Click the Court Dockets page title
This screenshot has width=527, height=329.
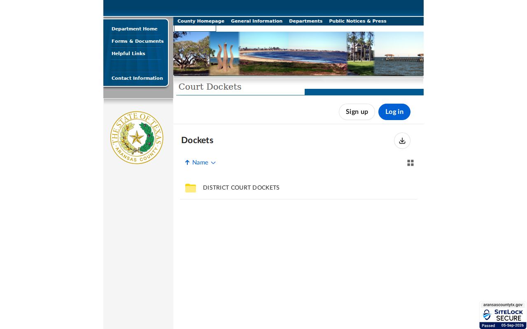tap(210, 87)
